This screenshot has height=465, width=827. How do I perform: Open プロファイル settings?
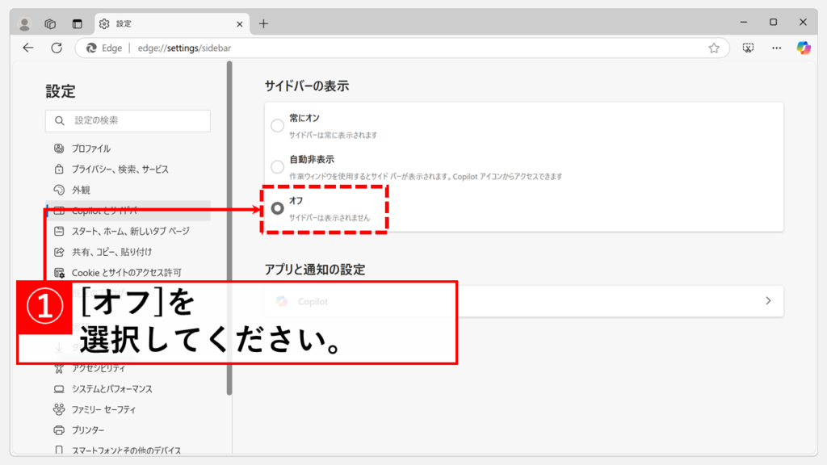pos(128,149)
